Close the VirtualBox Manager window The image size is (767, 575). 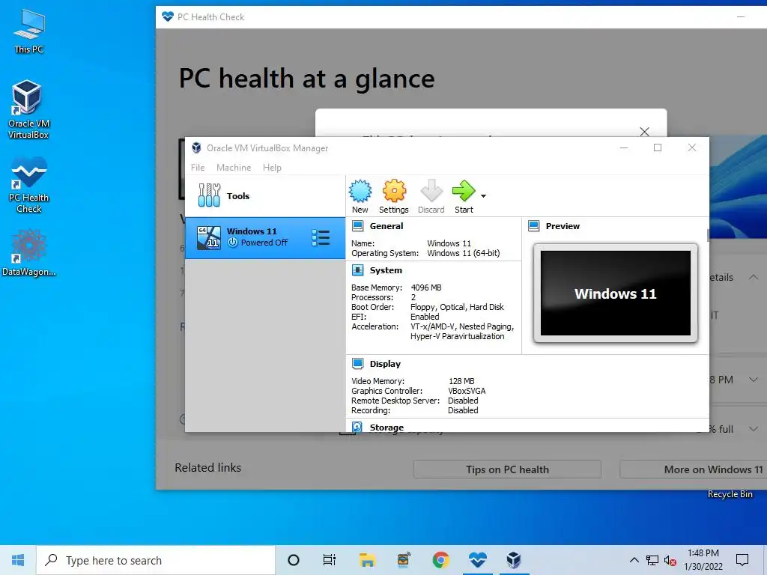pyautogui.click(x=691, y=147)
